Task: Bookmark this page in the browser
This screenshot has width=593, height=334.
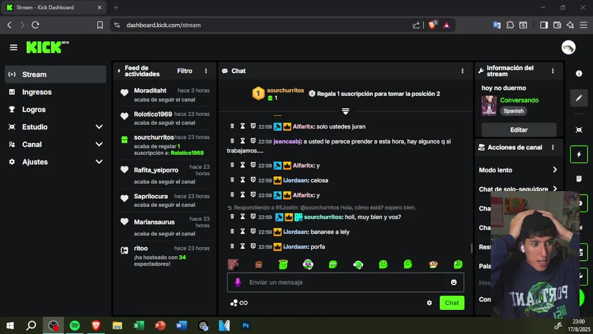Action: [x=100, y=25]
